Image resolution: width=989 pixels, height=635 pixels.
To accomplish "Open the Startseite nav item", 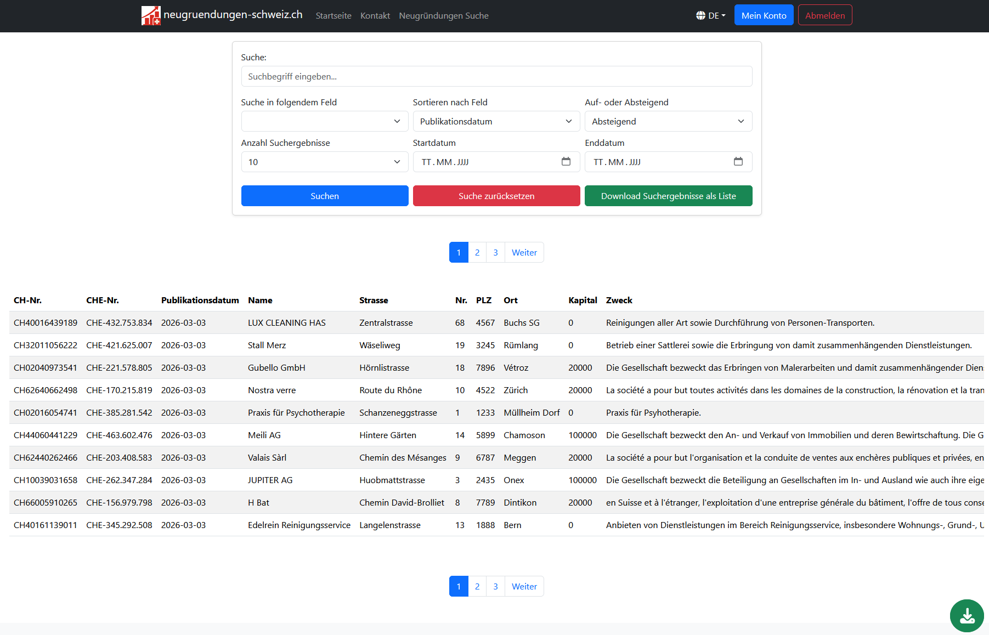I will pos(334,15).
